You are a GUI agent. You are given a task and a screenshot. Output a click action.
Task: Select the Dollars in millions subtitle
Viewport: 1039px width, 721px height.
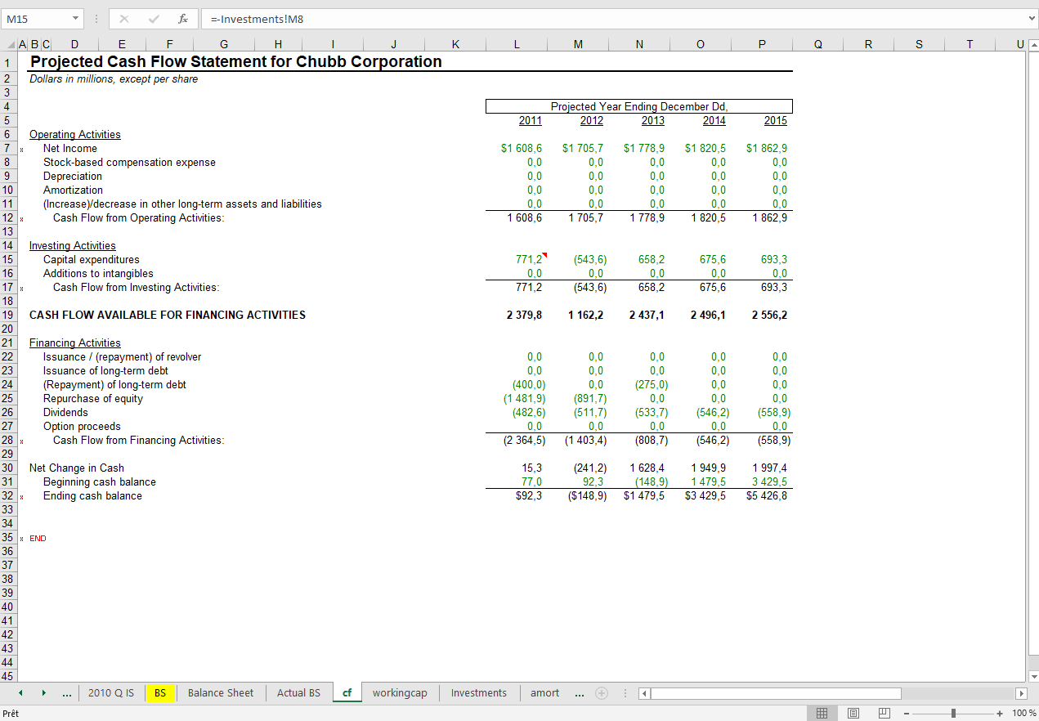pos(114,78)
